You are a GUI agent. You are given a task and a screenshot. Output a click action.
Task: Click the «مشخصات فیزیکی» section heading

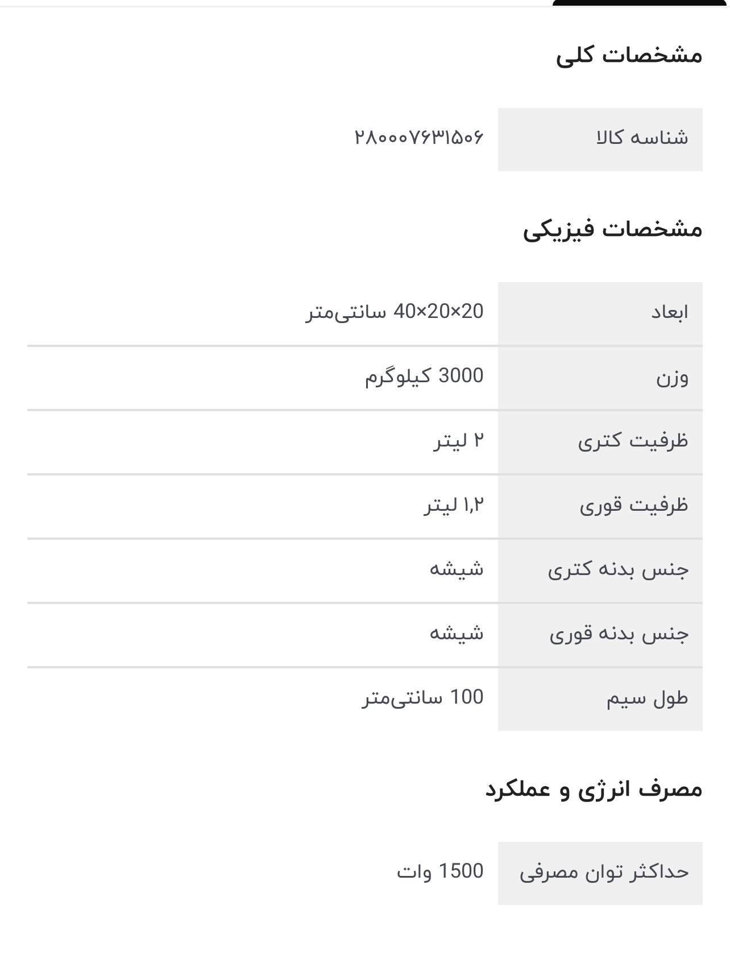(612, 229)
